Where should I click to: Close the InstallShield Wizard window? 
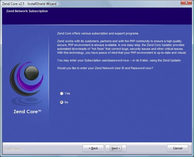186,2
